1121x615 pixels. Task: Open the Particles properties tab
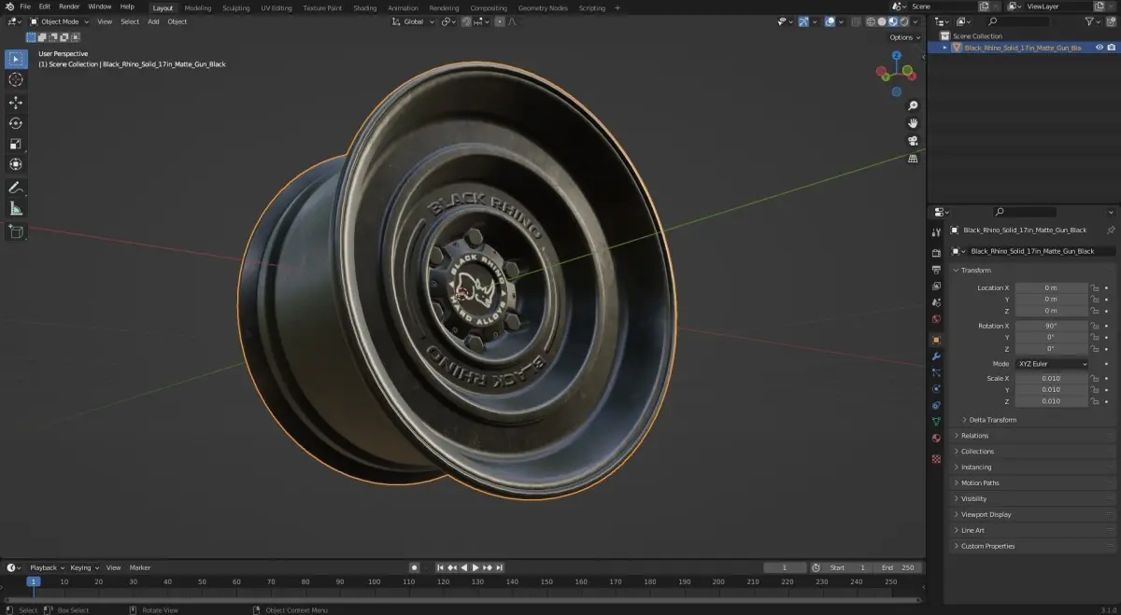(936, 372)
